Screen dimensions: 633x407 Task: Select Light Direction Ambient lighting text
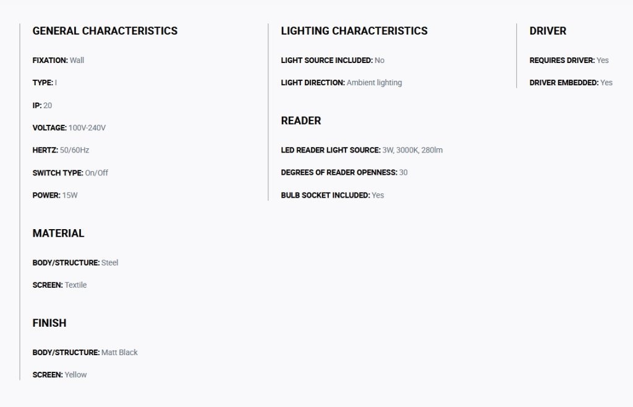pyautogui.click(x=341, y=83)
